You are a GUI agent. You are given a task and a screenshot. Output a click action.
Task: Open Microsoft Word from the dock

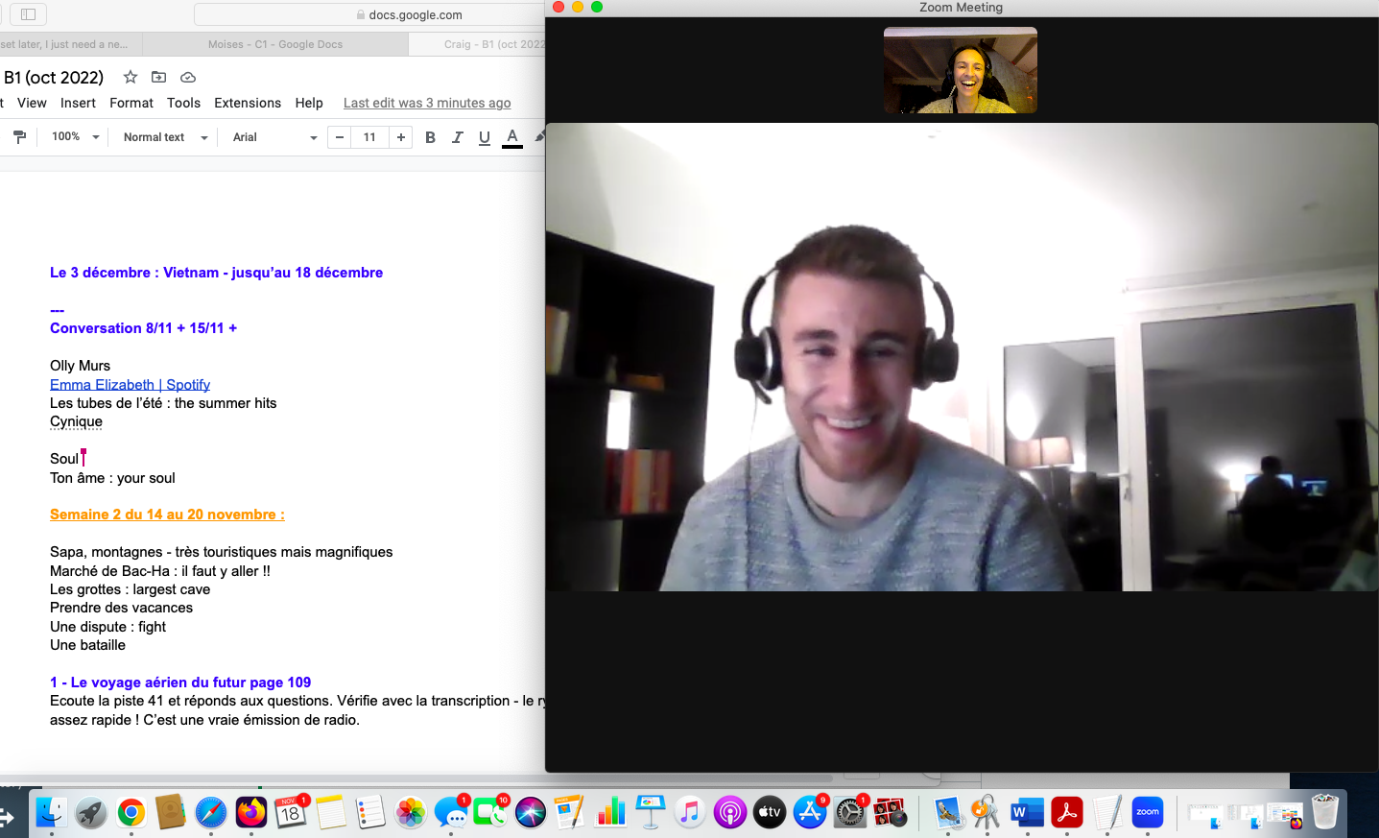(1026, 812)
